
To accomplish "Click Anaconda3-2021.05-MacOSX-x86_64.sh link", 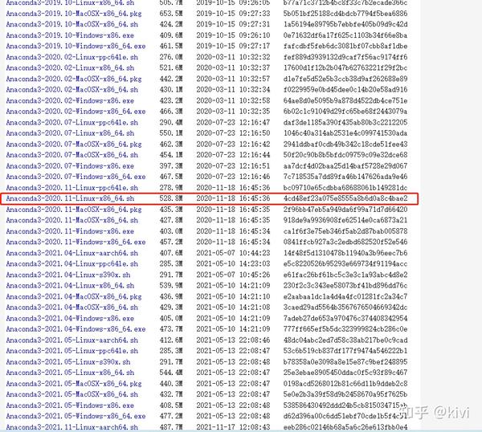I will coord(72,394).
